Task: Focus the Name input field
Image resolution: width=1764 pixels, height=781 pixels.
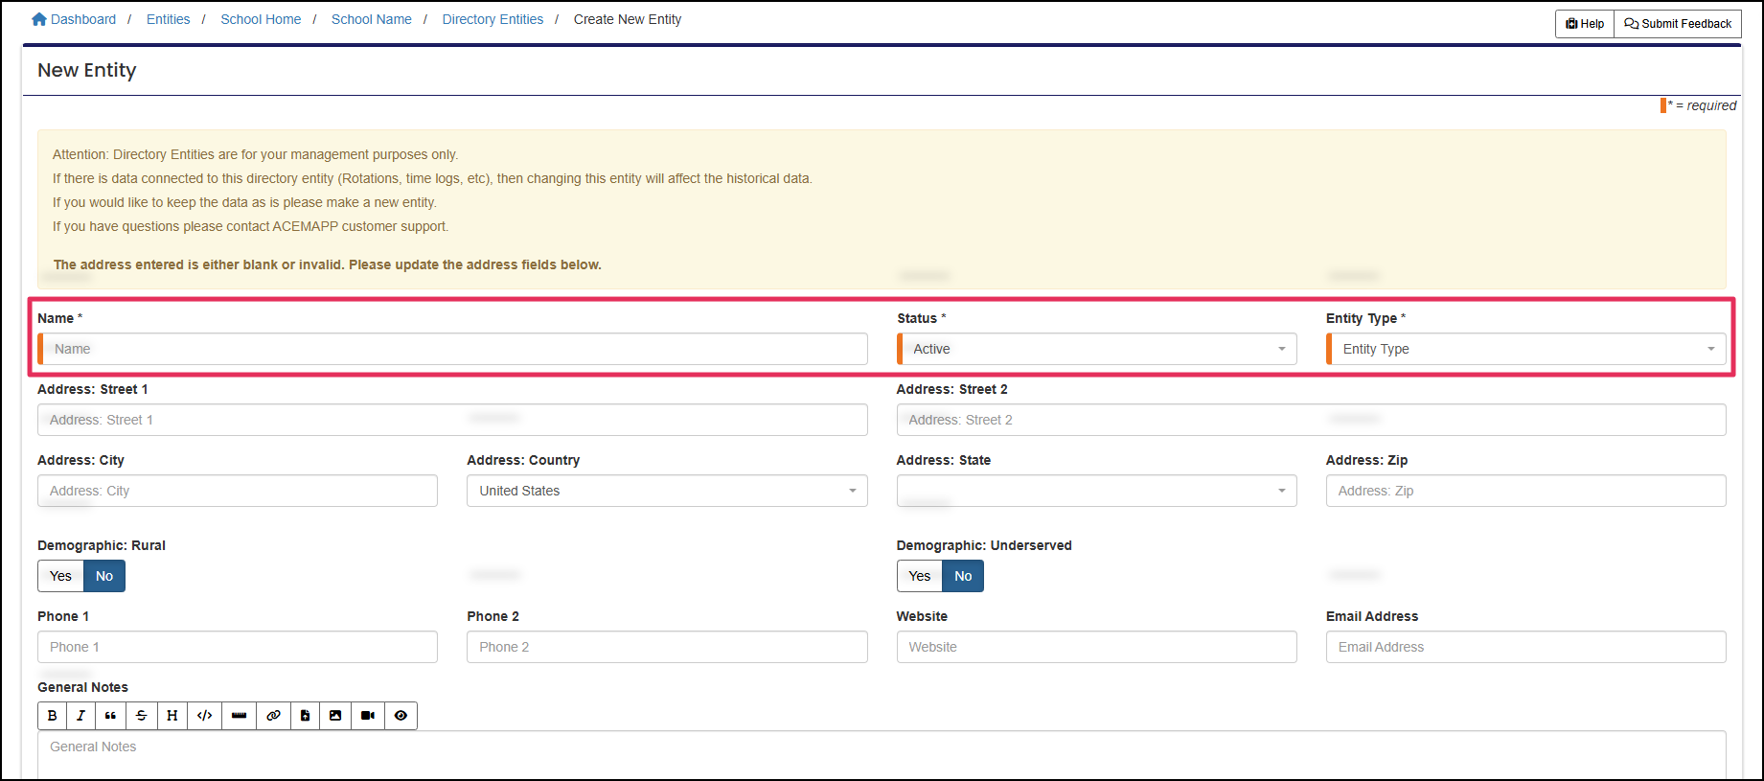Action: point(452,349)
